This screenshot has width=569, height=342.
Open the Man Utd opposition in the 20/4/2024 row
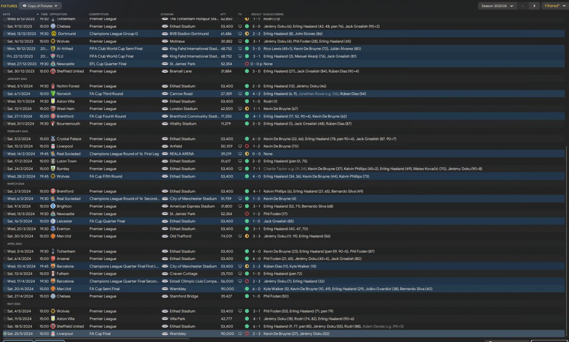coord(64,289)
